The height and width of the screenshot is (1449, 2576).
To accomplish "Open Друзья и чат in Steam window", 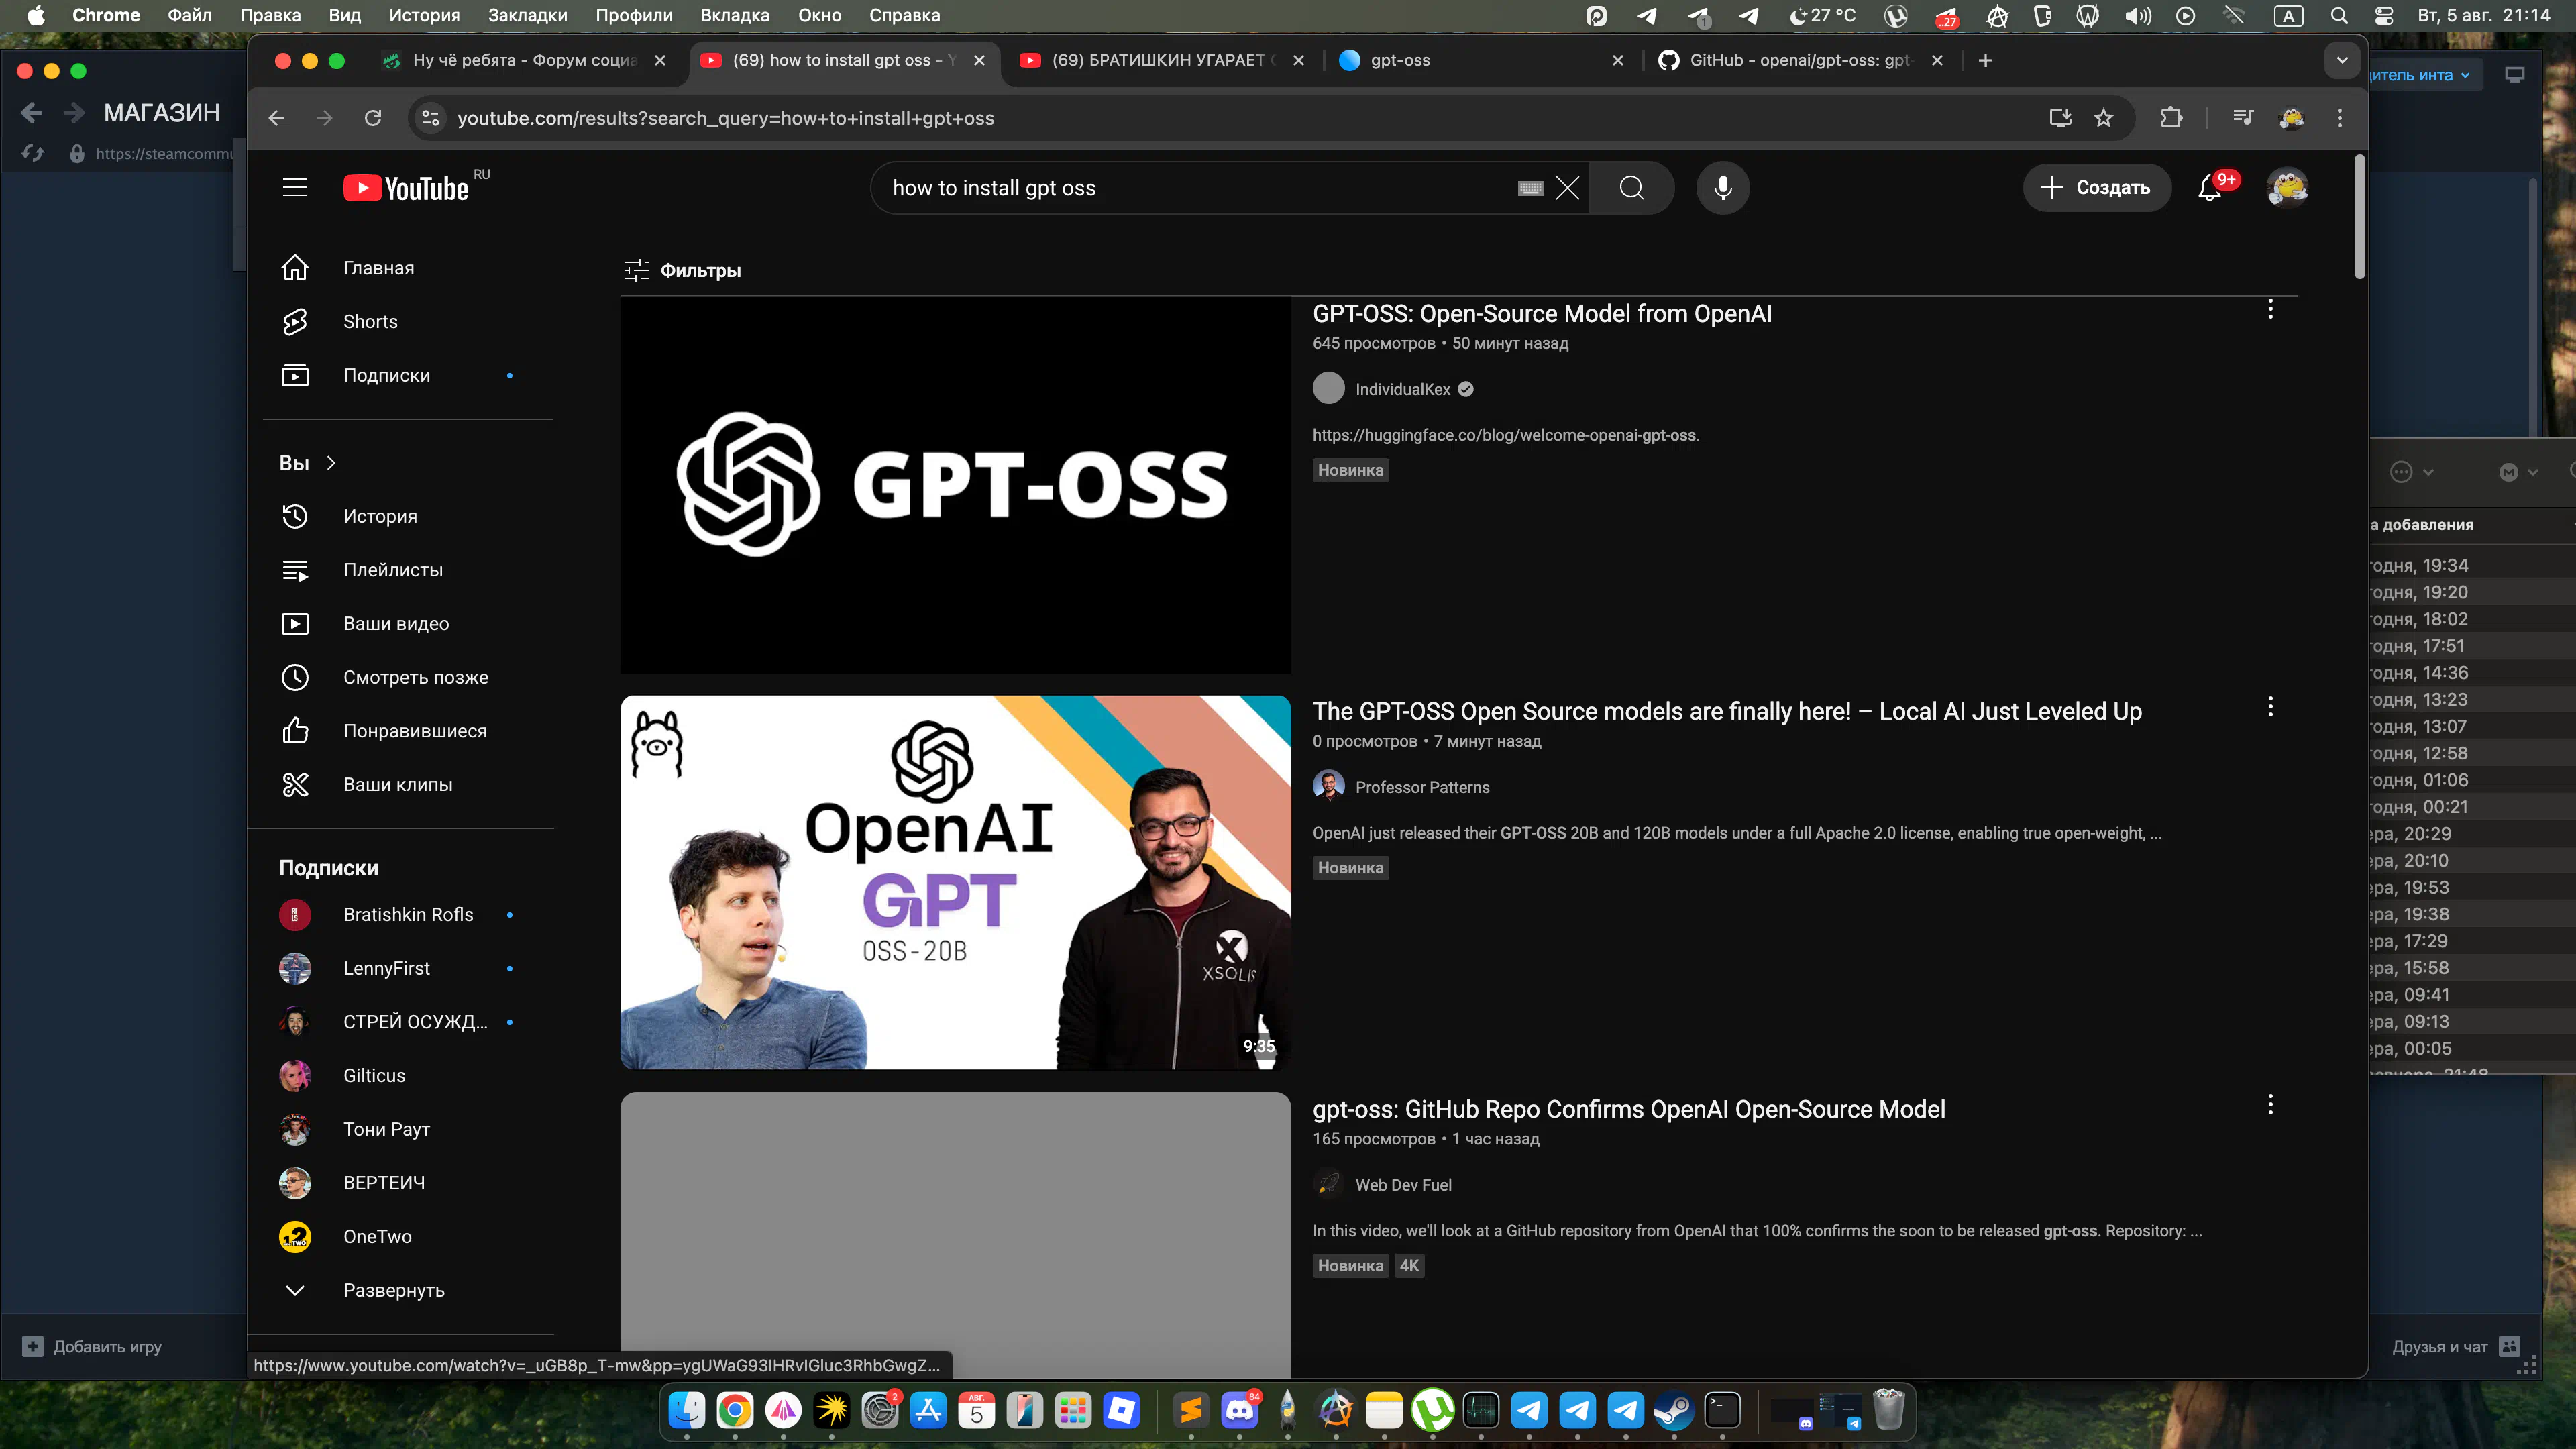I will coord(2455,1347).
